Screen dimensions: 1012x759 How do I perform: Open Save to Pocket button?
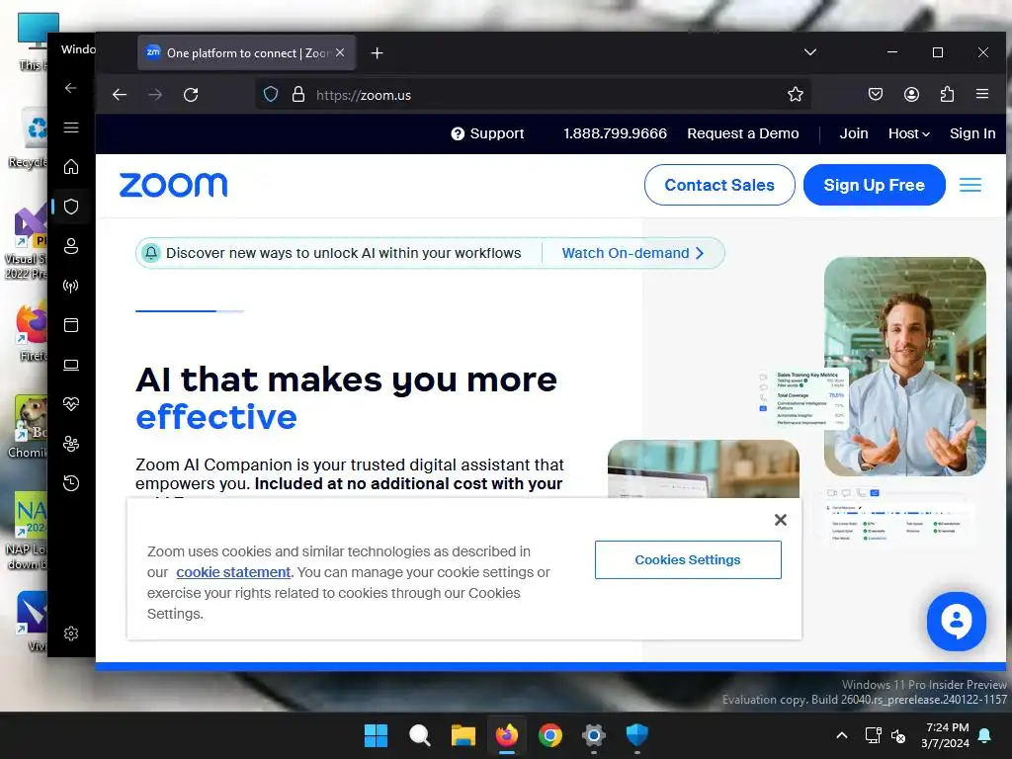click(876, 94)
